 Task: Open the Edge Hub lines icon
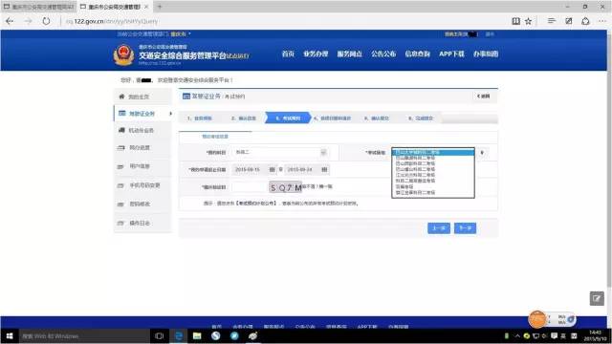click(x=551, y=21)
